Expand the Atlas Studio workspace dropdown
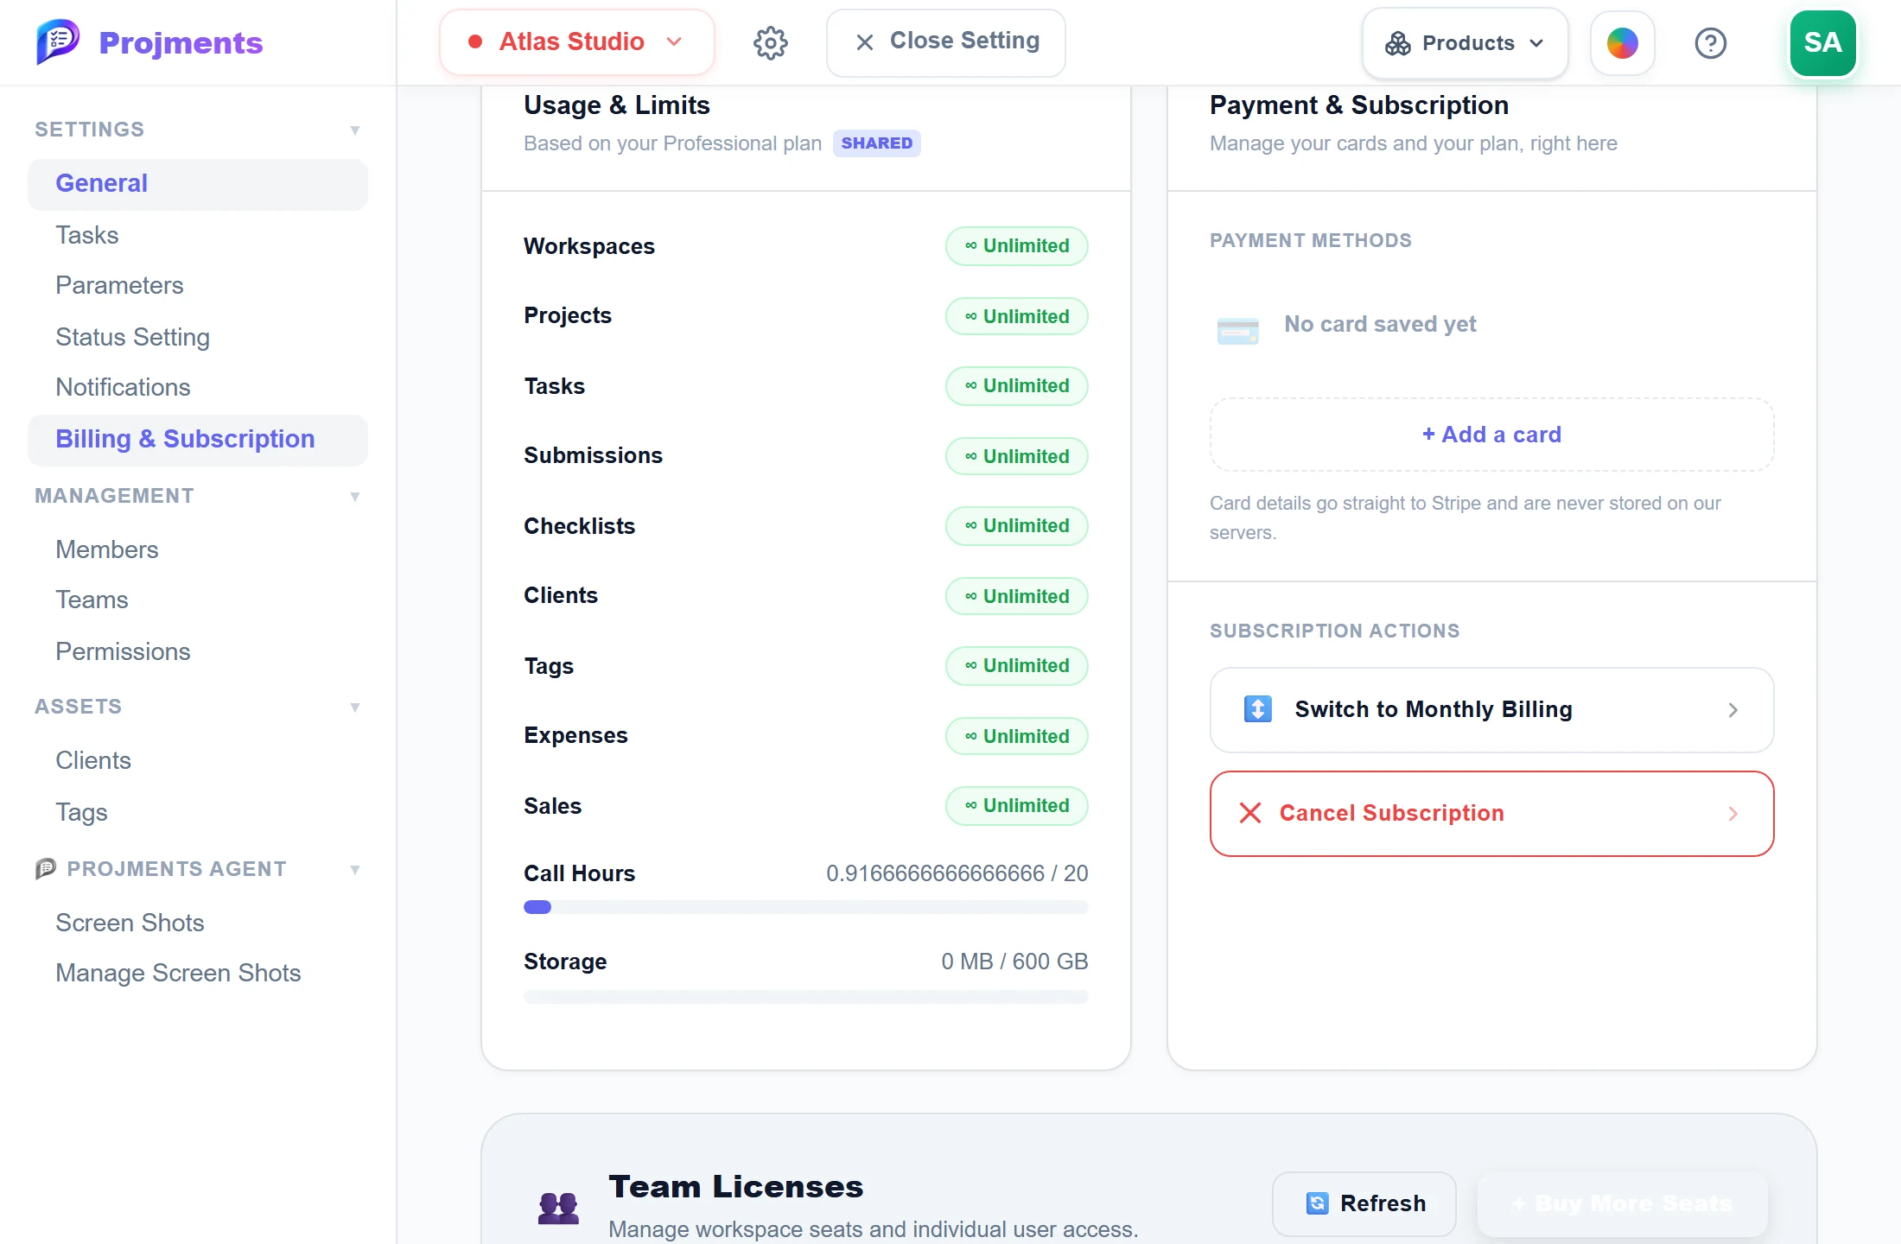This screenshot has height=1244, width=1901. tap(576, 42)
